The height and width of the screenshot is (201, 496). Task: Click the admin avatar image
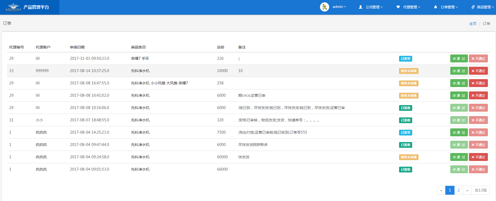324,7
